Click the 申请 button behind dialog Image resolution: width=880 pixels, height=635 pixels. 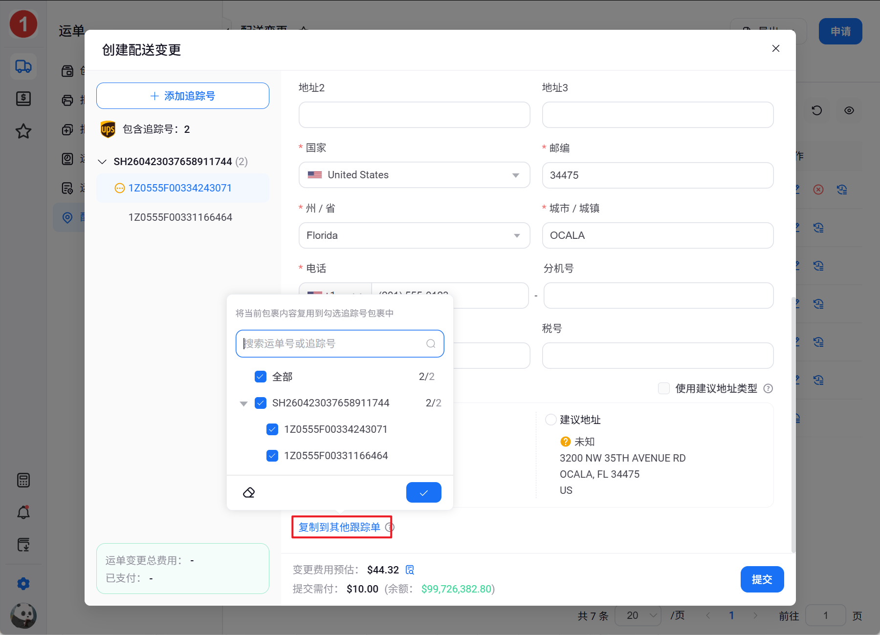pos(840,31)
